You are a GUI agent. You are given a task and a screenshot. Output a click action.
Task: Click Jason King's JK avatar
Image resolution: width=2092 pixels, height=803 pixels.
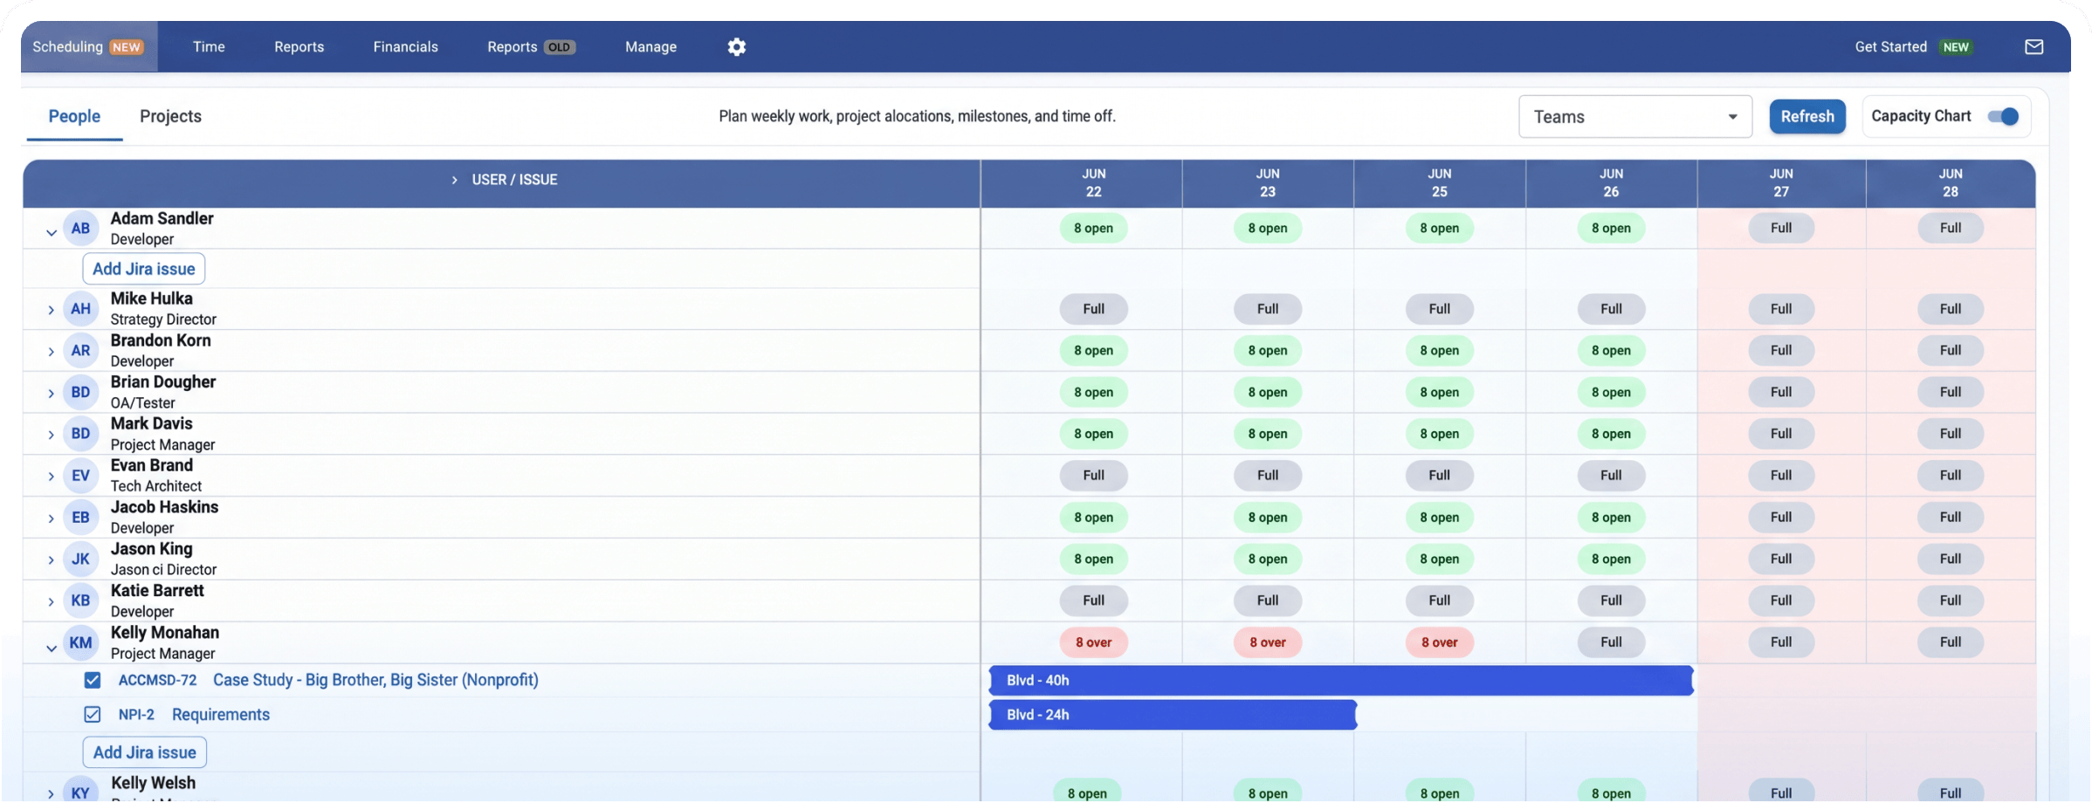pyautogui.click(x=80, y=559)
